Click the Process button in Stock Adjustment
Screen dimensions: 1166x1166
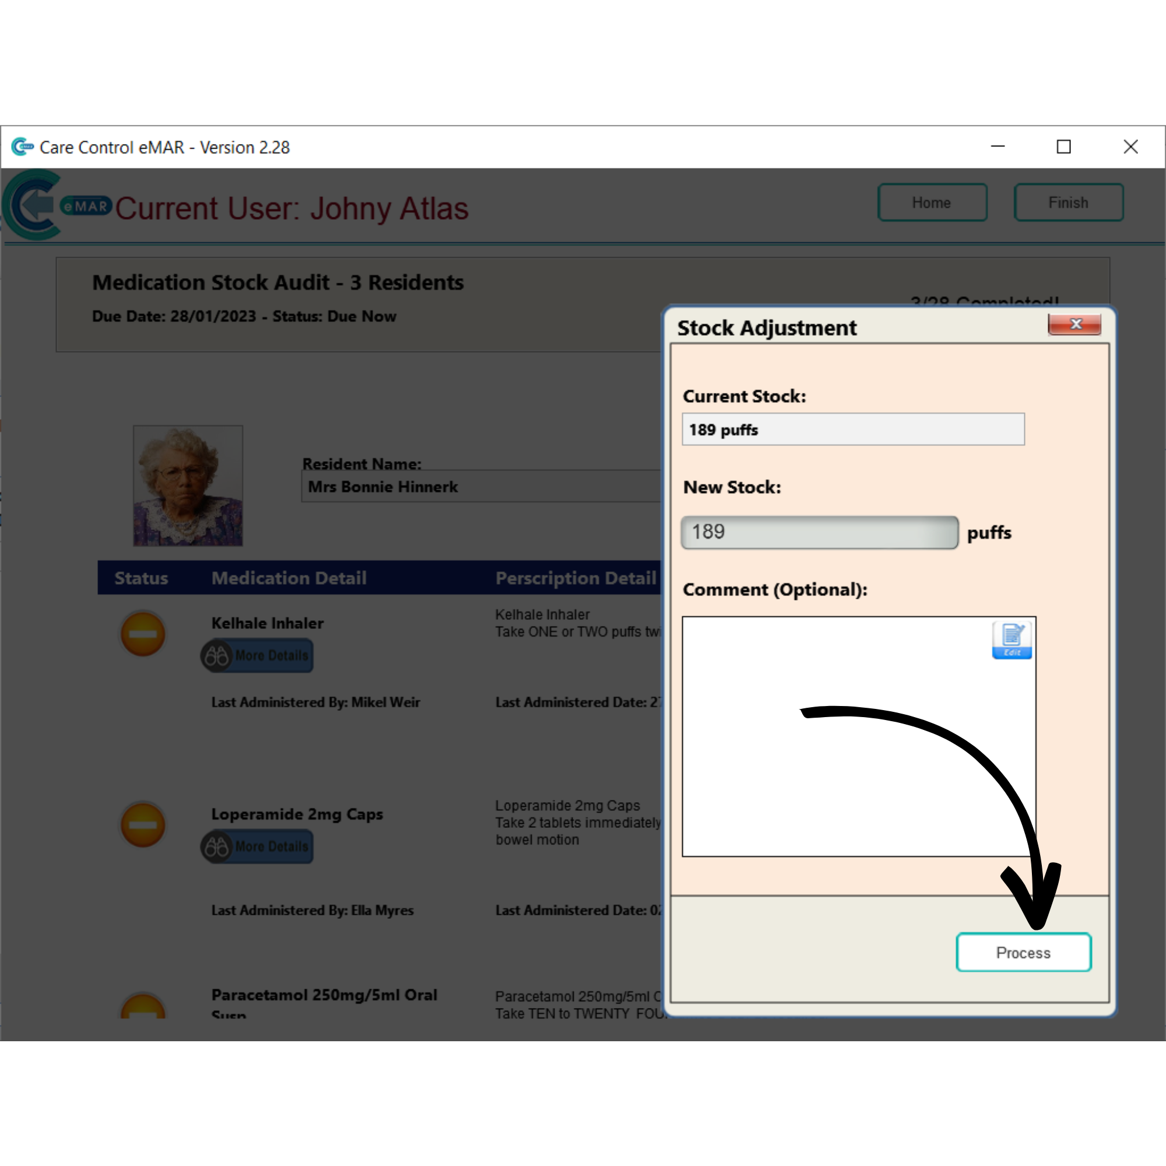point(1024,953)
